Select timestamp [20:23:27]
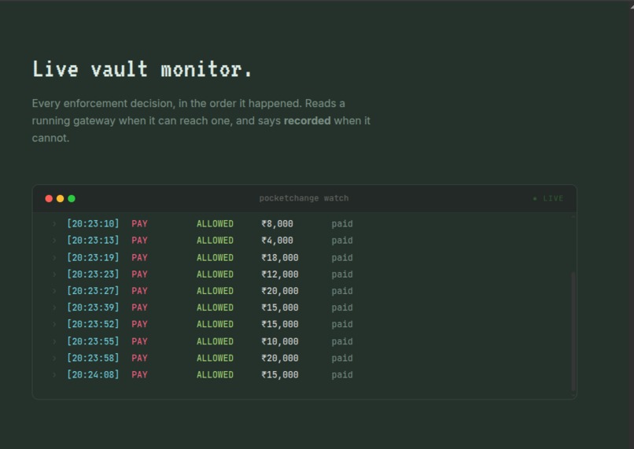The width and height of the screenshot is (634, 449). (x=93, y=291)
